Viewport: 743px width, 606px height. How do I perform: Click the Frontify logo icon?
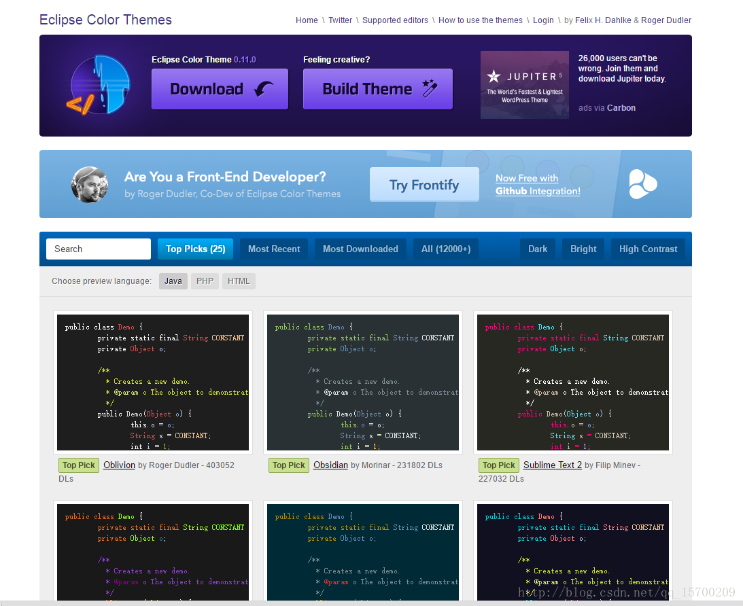[642, 184]
